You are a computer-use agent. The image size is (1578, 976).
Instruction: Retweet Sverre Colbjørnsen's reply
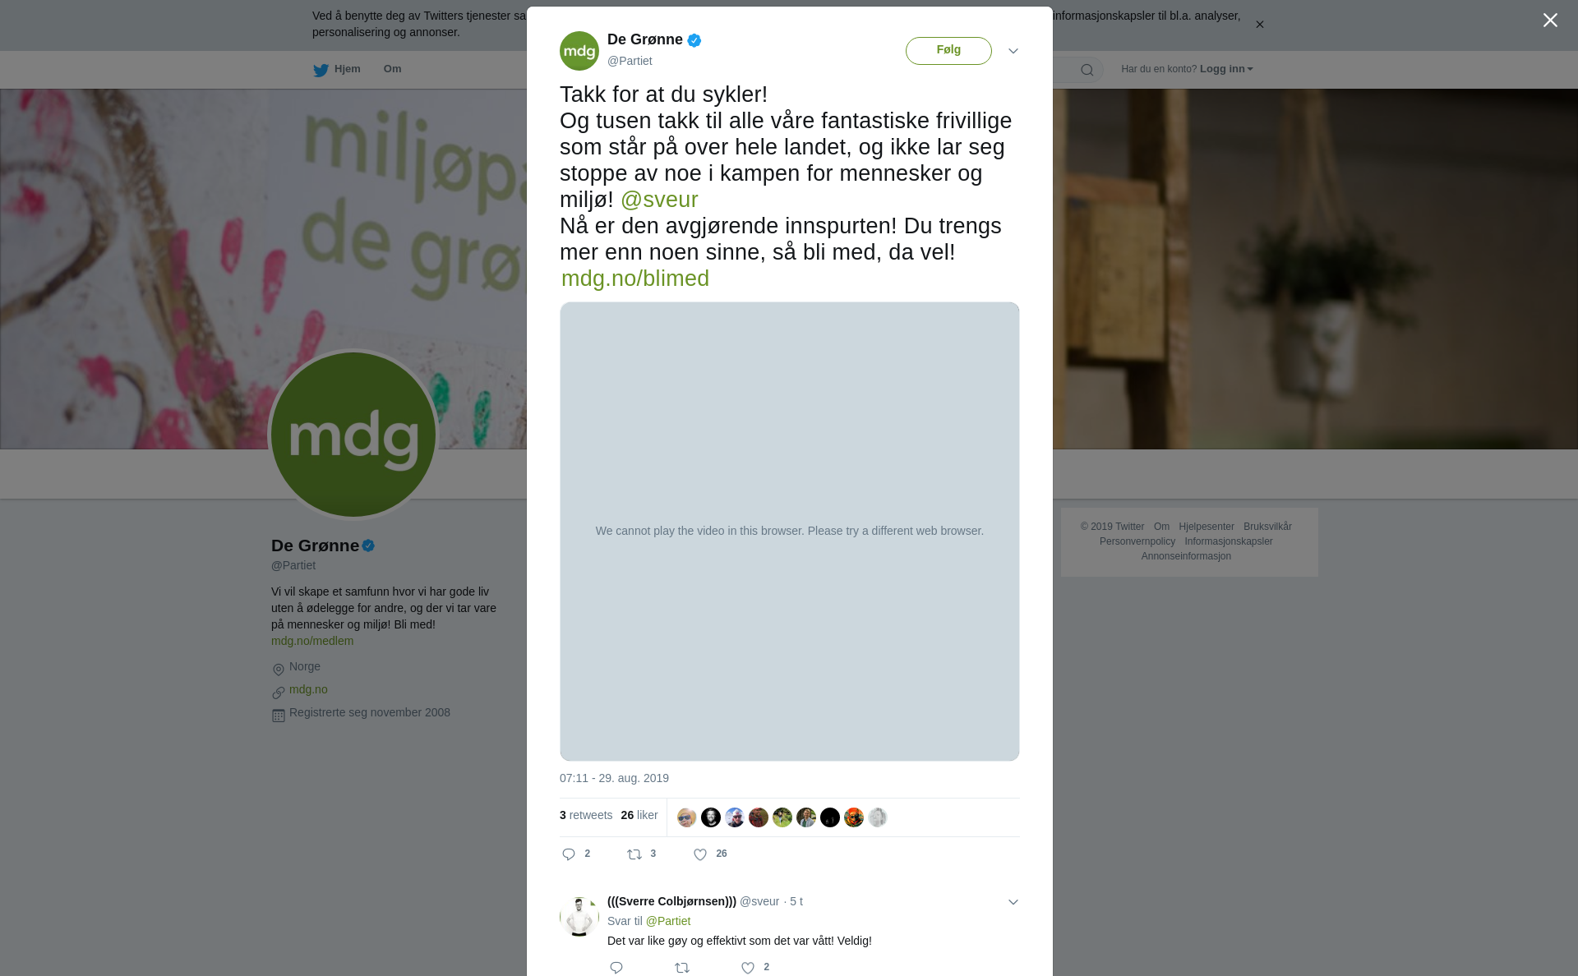(x=682, y=968)
